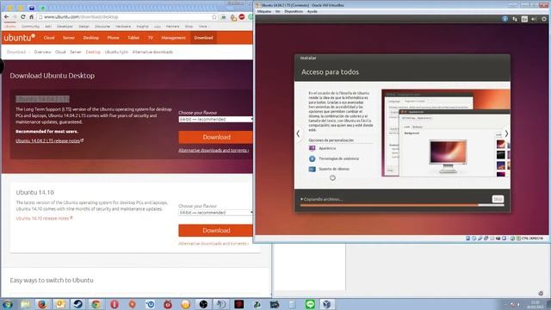This screenshot has width=551, height=310.
Task: Select Server in orange navigation bar
Action: 69,38
